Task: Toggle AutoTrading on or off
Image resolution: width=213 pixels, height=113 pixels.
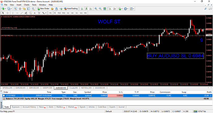Action: click(x=71, y=9)
